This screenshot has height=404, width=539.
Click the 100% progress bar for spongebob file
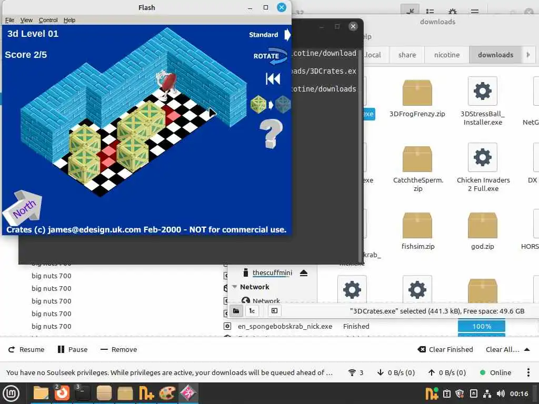[x=481, y=326]
